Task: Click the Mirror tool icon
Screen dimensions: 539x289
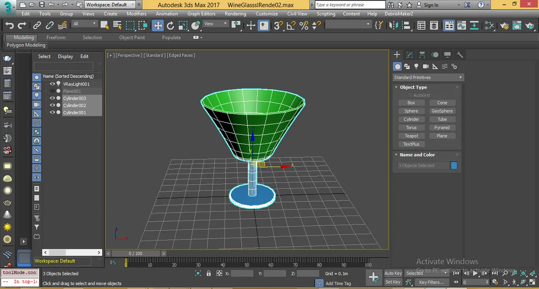Action: [394, 26]
